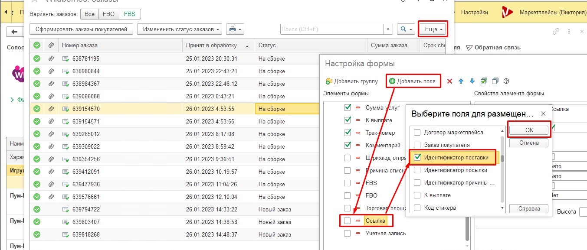Open help question-mark icon in Настройка формы

(x=506, y=81)
